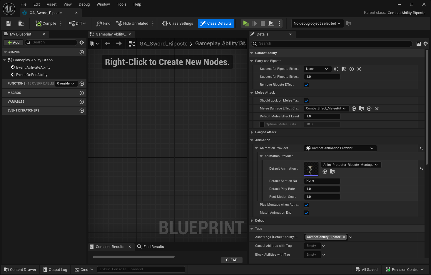
Task: Open the Tools menu
Action: click(121, 4)
